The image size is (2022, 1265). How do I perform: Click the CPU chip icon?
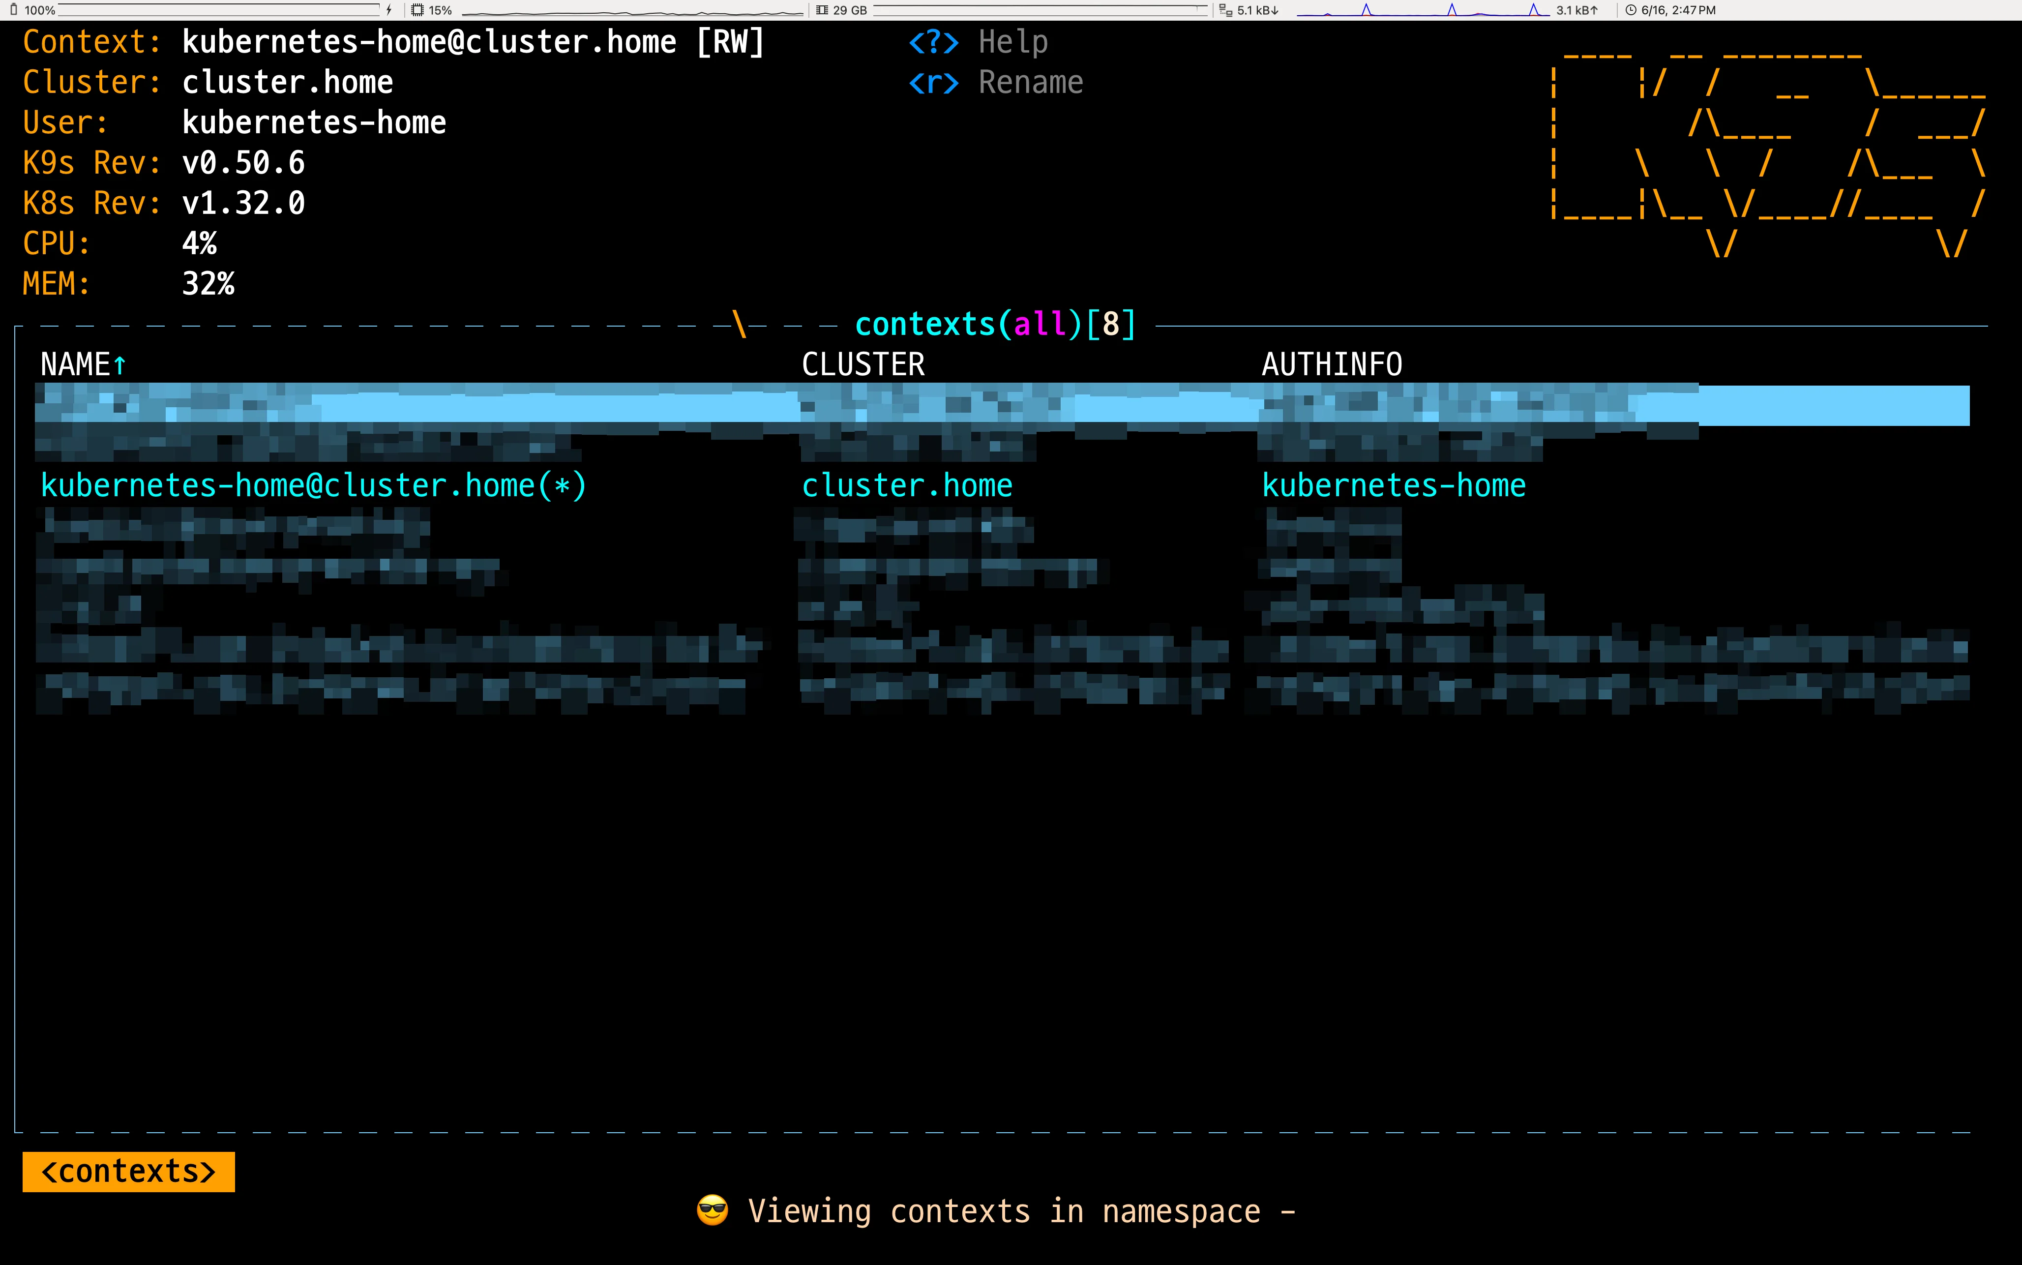click(x=417, y=10)
